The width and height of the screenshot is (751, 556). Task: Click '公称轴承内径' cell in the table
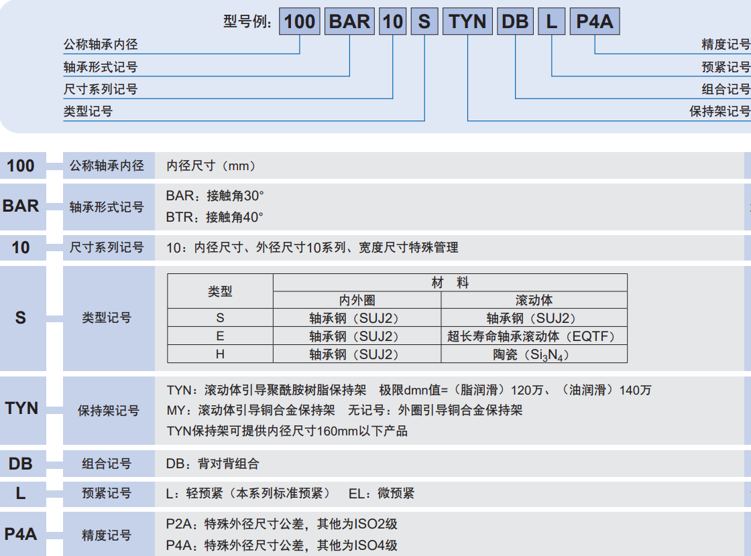coord(109,165)
